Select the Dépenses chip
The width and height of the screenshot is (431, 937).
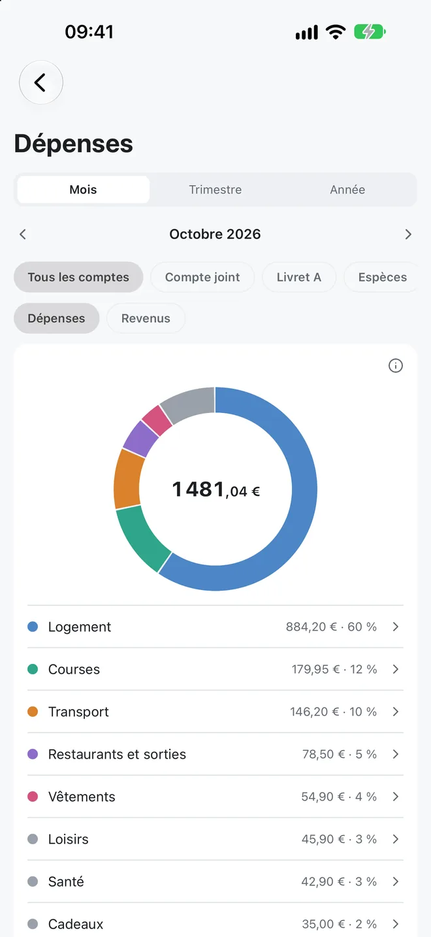56,318
